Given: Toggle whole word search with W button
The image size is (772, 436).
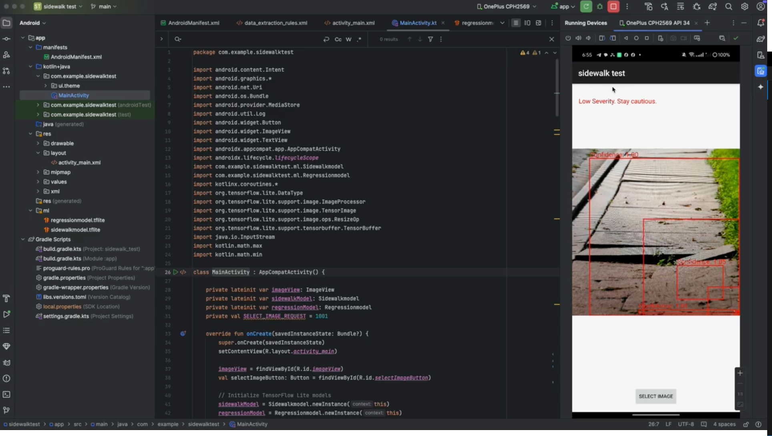Looking at the screenshot, I should click(348, 39).
